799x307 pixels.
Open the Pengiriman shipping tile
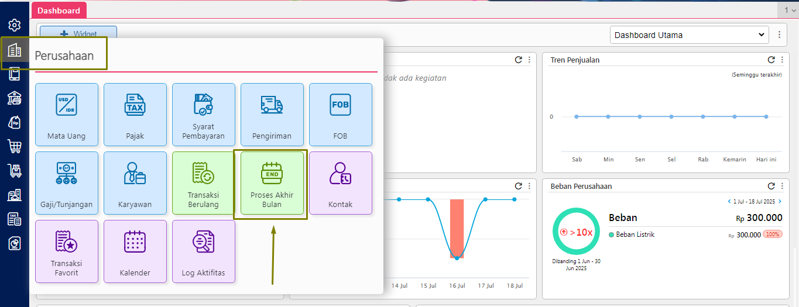272,114
